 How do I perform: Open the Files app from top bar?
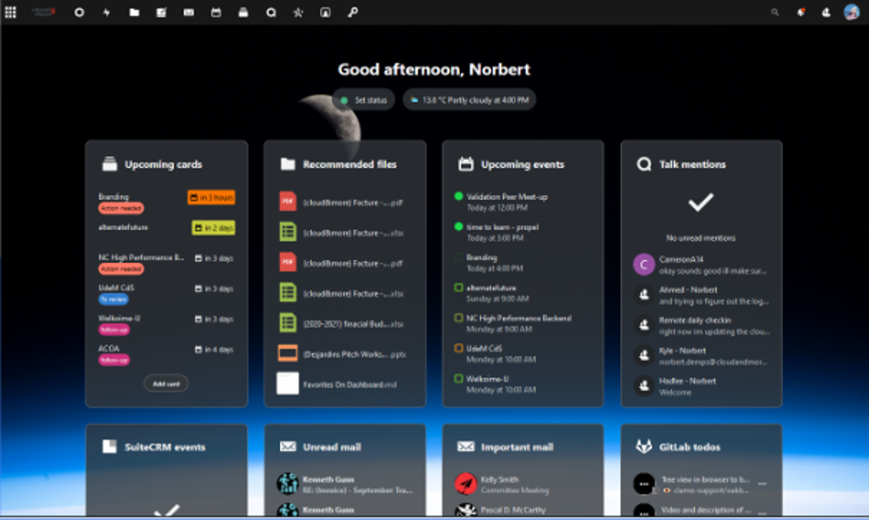tap(135, 12)
